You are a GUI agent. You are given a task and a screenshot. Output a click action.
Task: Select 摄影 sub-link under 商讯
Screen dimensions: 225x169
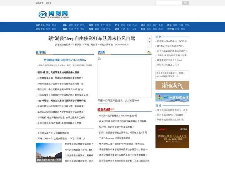click(161, 25)
